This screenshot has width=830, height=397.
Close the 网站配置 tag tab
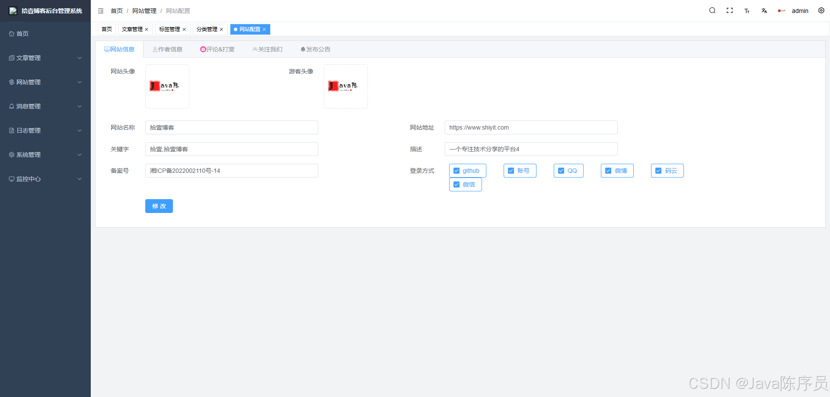coord(264,29)
